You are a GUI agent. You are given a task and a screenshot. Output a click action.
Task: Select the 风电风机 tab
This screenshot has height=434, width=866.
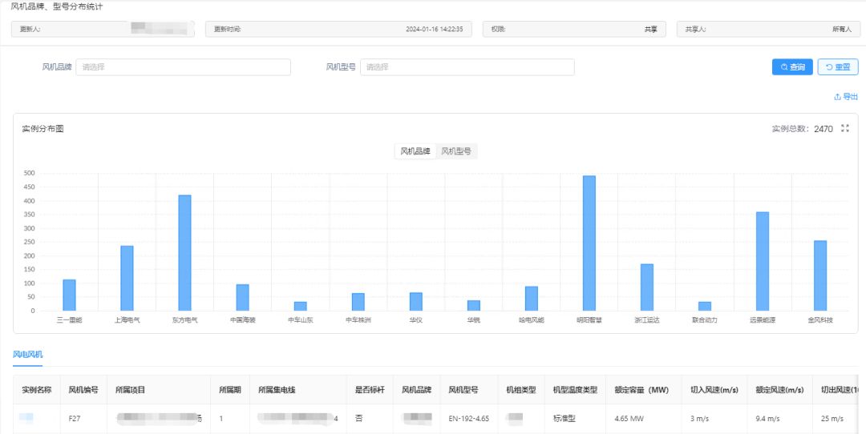(27, 354)
